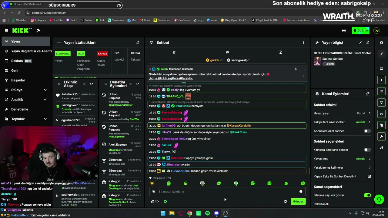
Task: Pop out the Kanal Eylemleri panel
Action: coord(368,94)
